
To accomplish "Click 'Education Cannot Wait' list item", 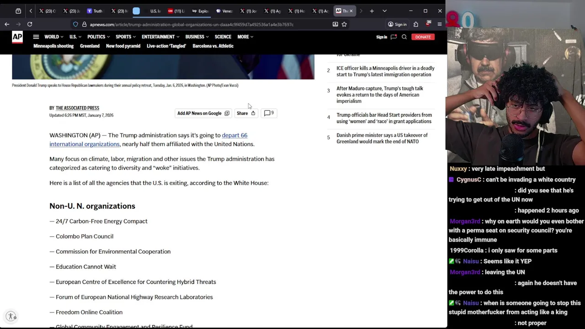I will [86, 267].
